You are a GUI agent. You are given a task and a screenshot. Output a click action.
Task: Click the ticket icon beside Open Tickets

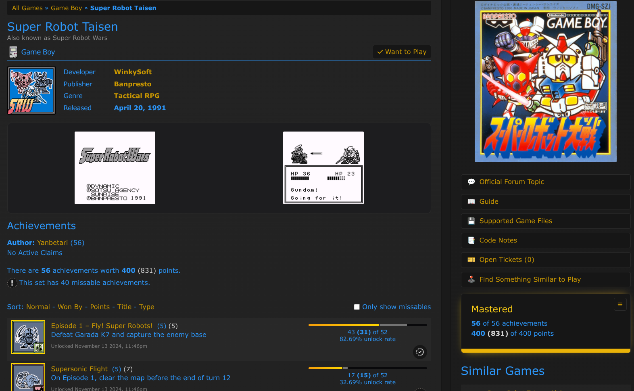point(471,260)
